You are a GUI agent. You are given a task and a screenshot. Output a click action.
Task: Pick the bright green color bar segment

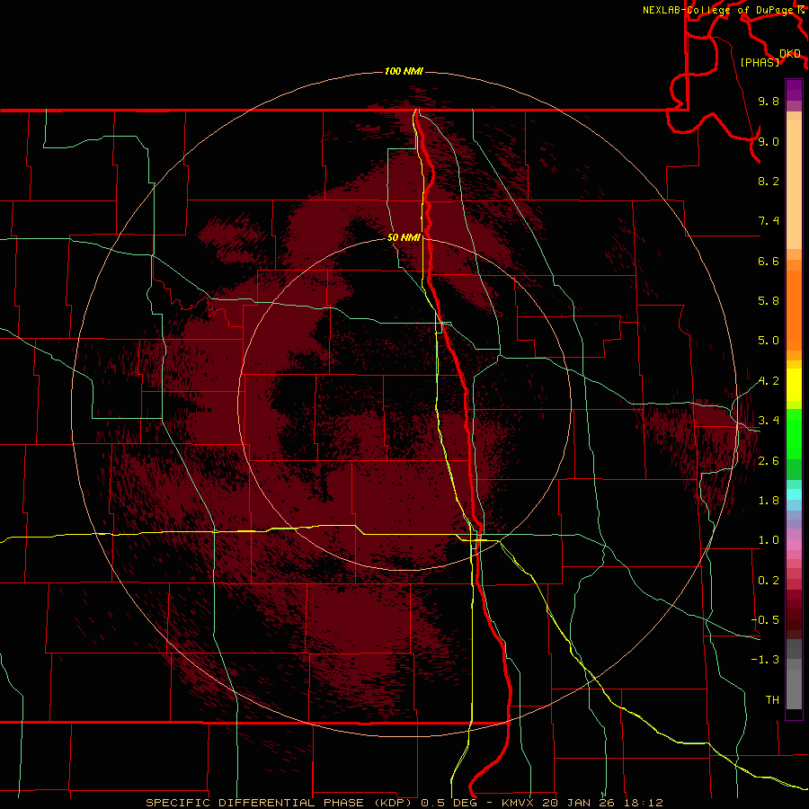pyautogui.click(x=794, y=433)
